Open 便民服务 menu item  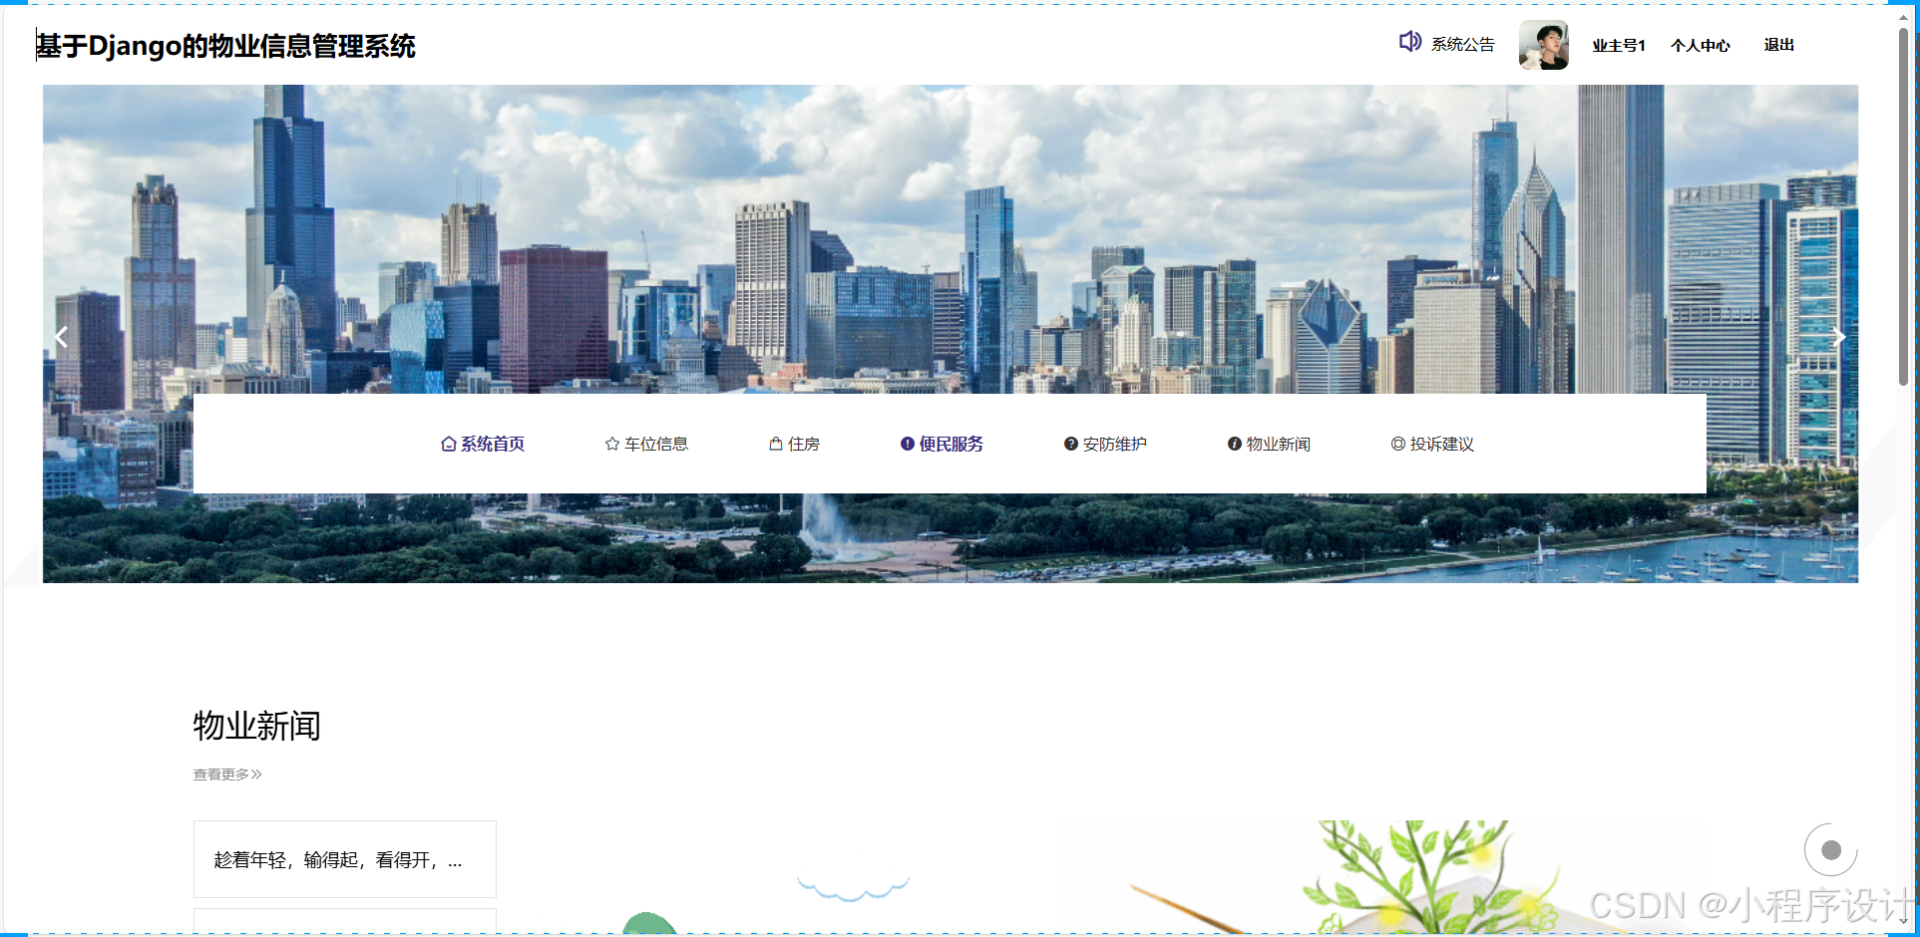point(952,444)
